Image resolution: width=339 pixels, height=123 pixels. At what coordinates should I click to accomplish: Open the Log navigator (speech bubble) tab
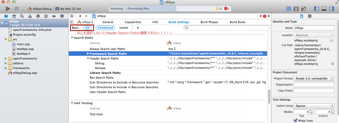(x=62, y=16)
